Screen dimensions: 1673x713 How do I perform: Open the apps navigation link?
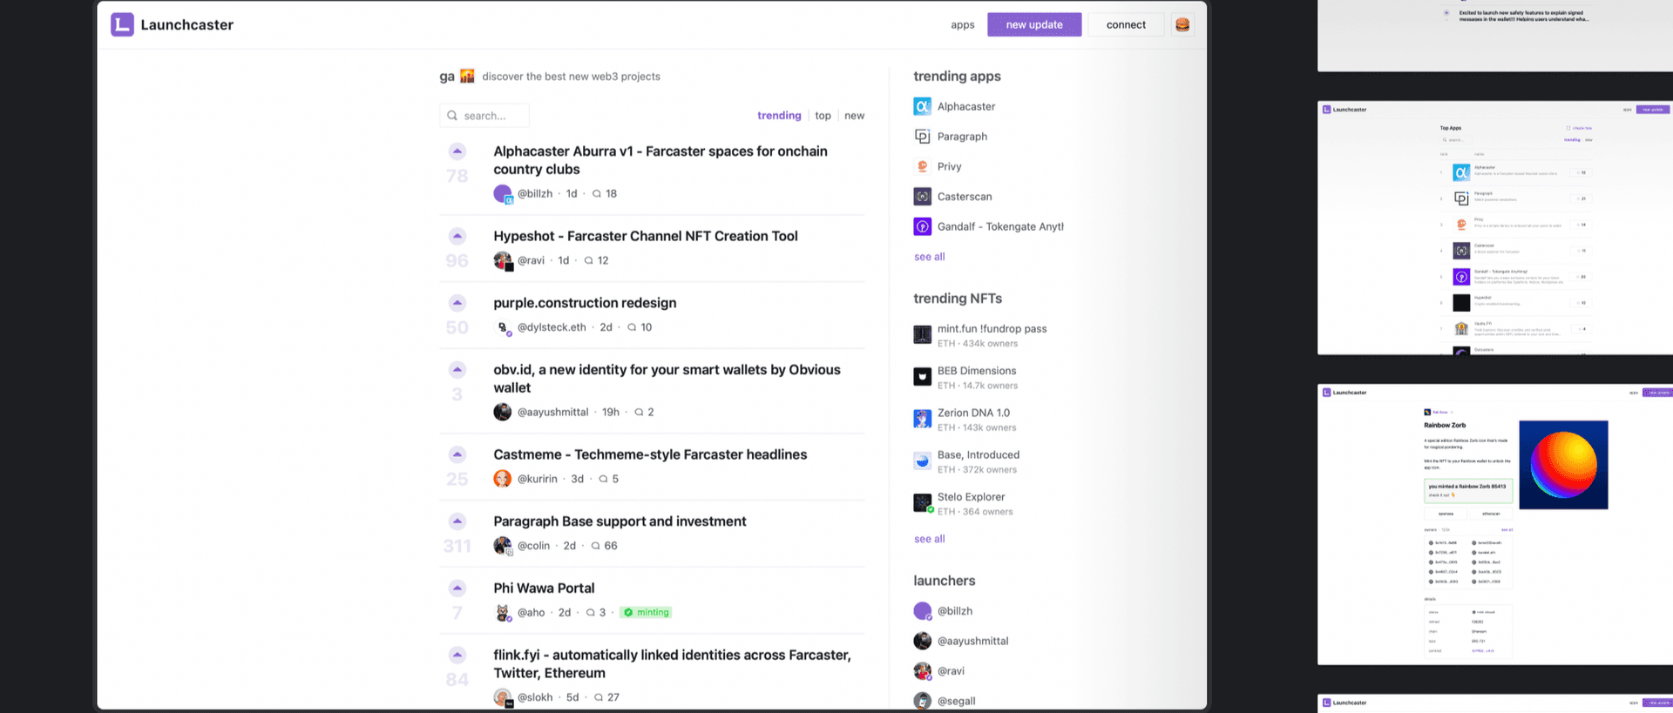point(962,24)
